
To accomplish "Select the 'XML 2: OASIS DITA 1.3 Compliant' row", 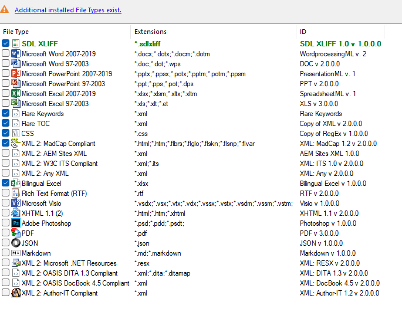I will [x=192, y=273].
